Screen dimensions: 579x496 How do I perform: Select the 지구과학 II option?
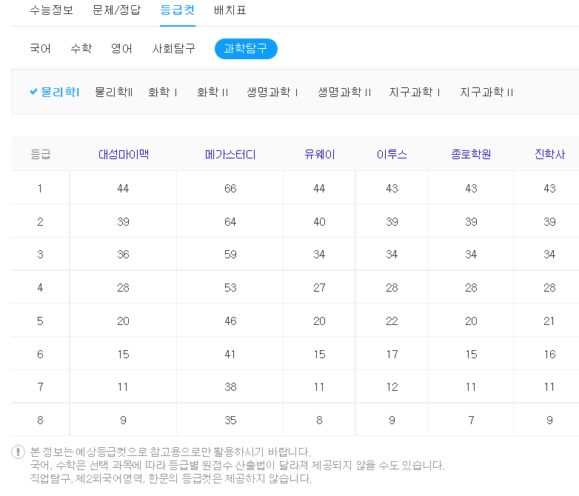click(486, 92)
